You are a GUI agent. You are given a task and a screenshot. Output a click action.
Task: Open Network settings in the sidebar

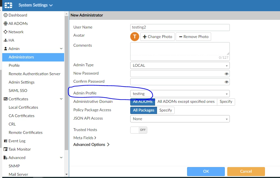pos(16,32)
